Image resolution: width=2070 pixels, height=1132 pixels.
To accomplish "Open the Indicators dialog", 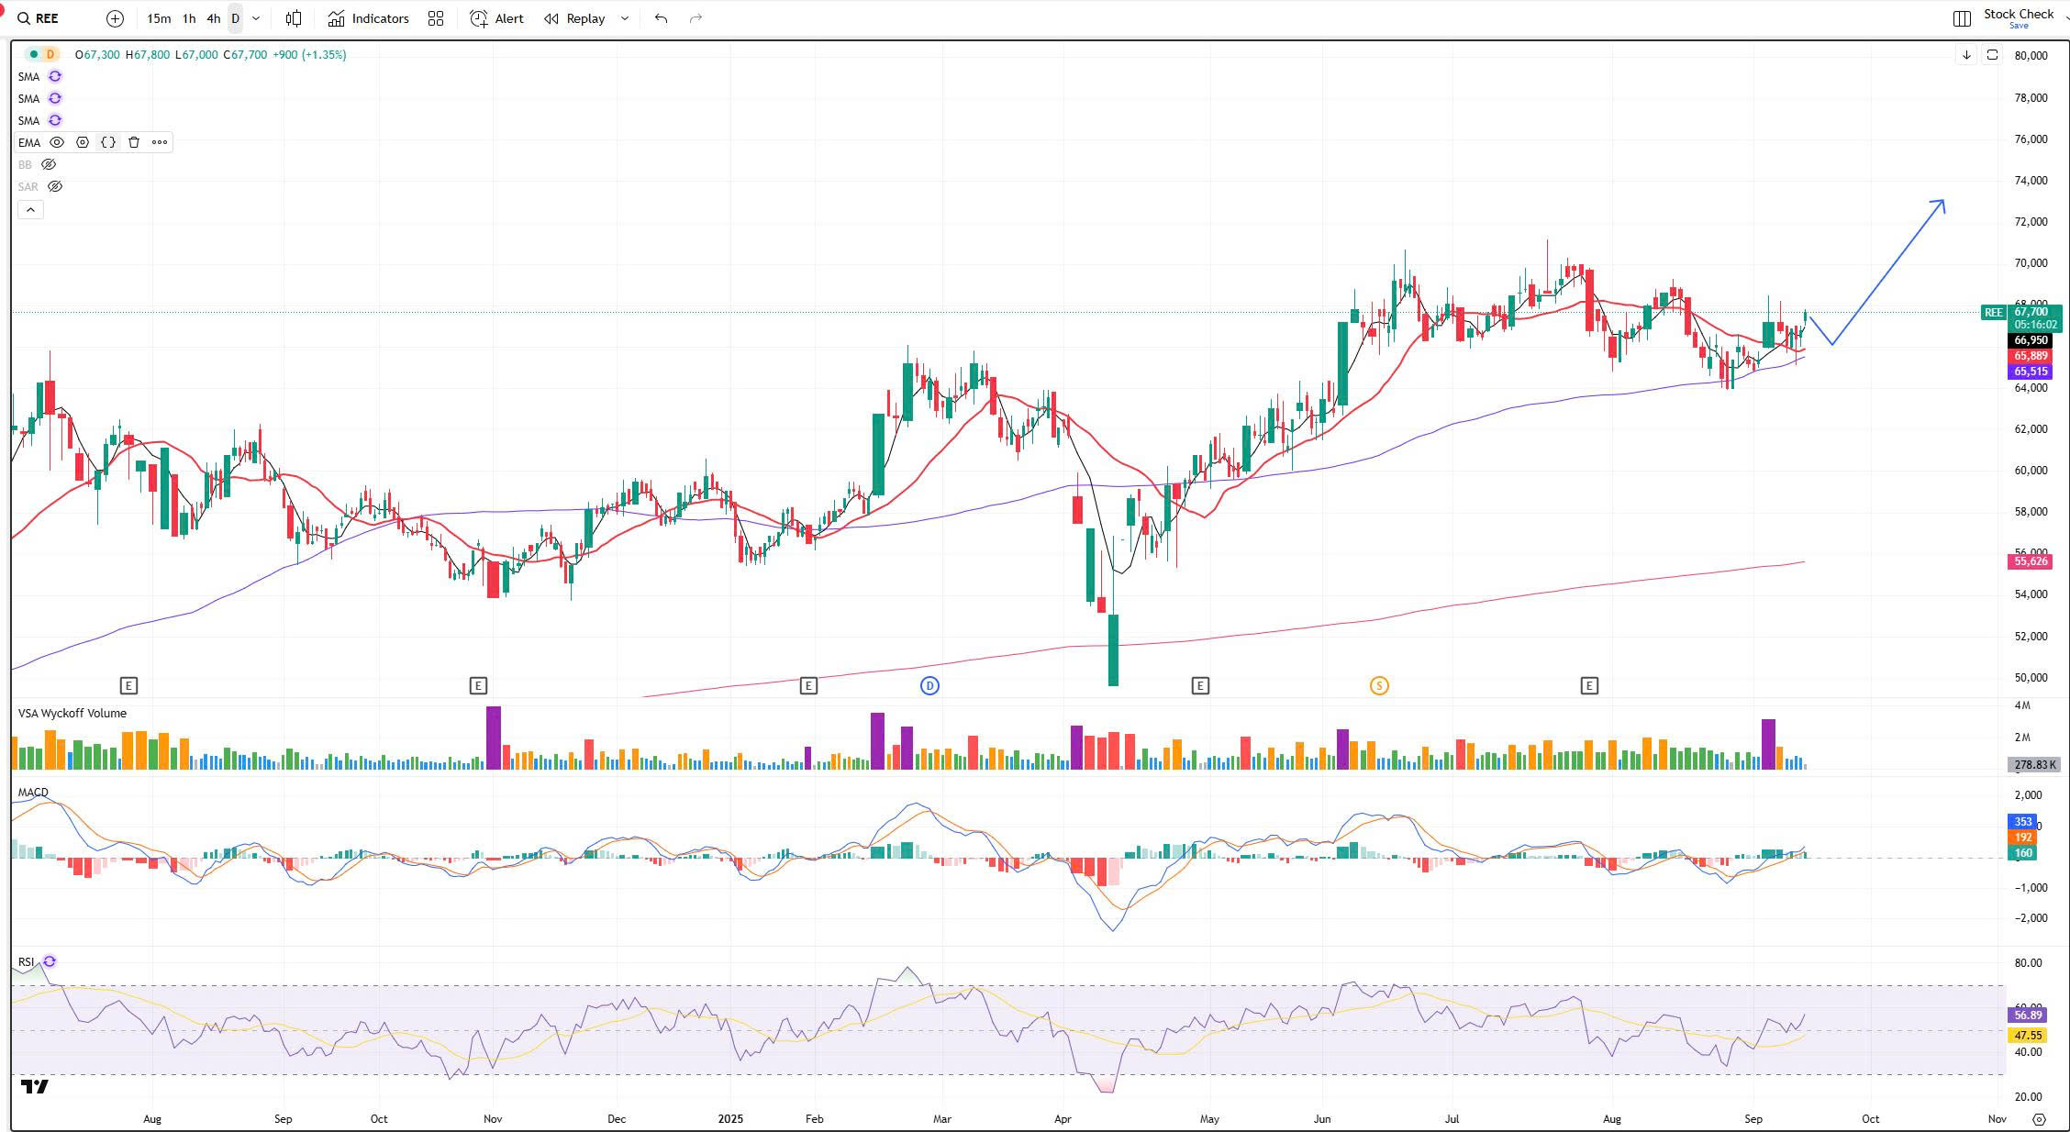I will pyautogui.click(x=369, y=18).
